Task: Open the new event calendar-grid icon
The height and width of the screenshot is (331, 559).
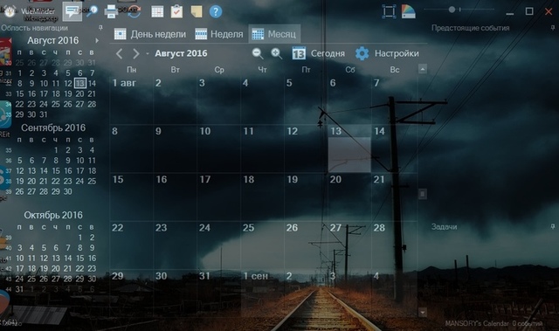Action: click(157, 11)
